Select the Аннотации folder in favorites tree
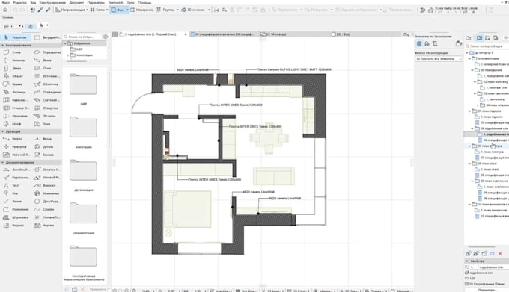Image resolution: width=509 pixels, height=292 pixels. click(82, 55)
